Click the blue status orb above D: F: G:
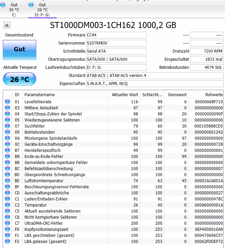225x248 pixels. coord(31,5)
